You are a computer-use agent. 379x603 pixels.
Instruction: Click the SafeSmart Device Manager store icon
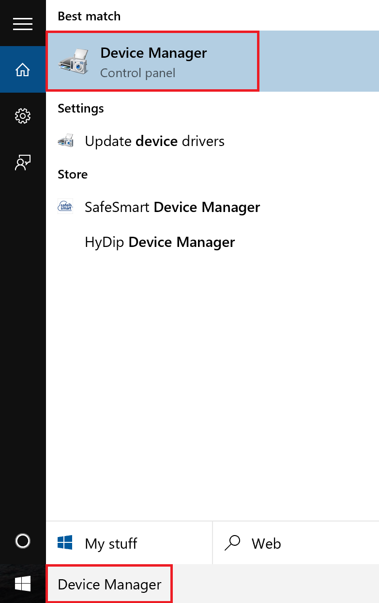[x=65, y=206]
